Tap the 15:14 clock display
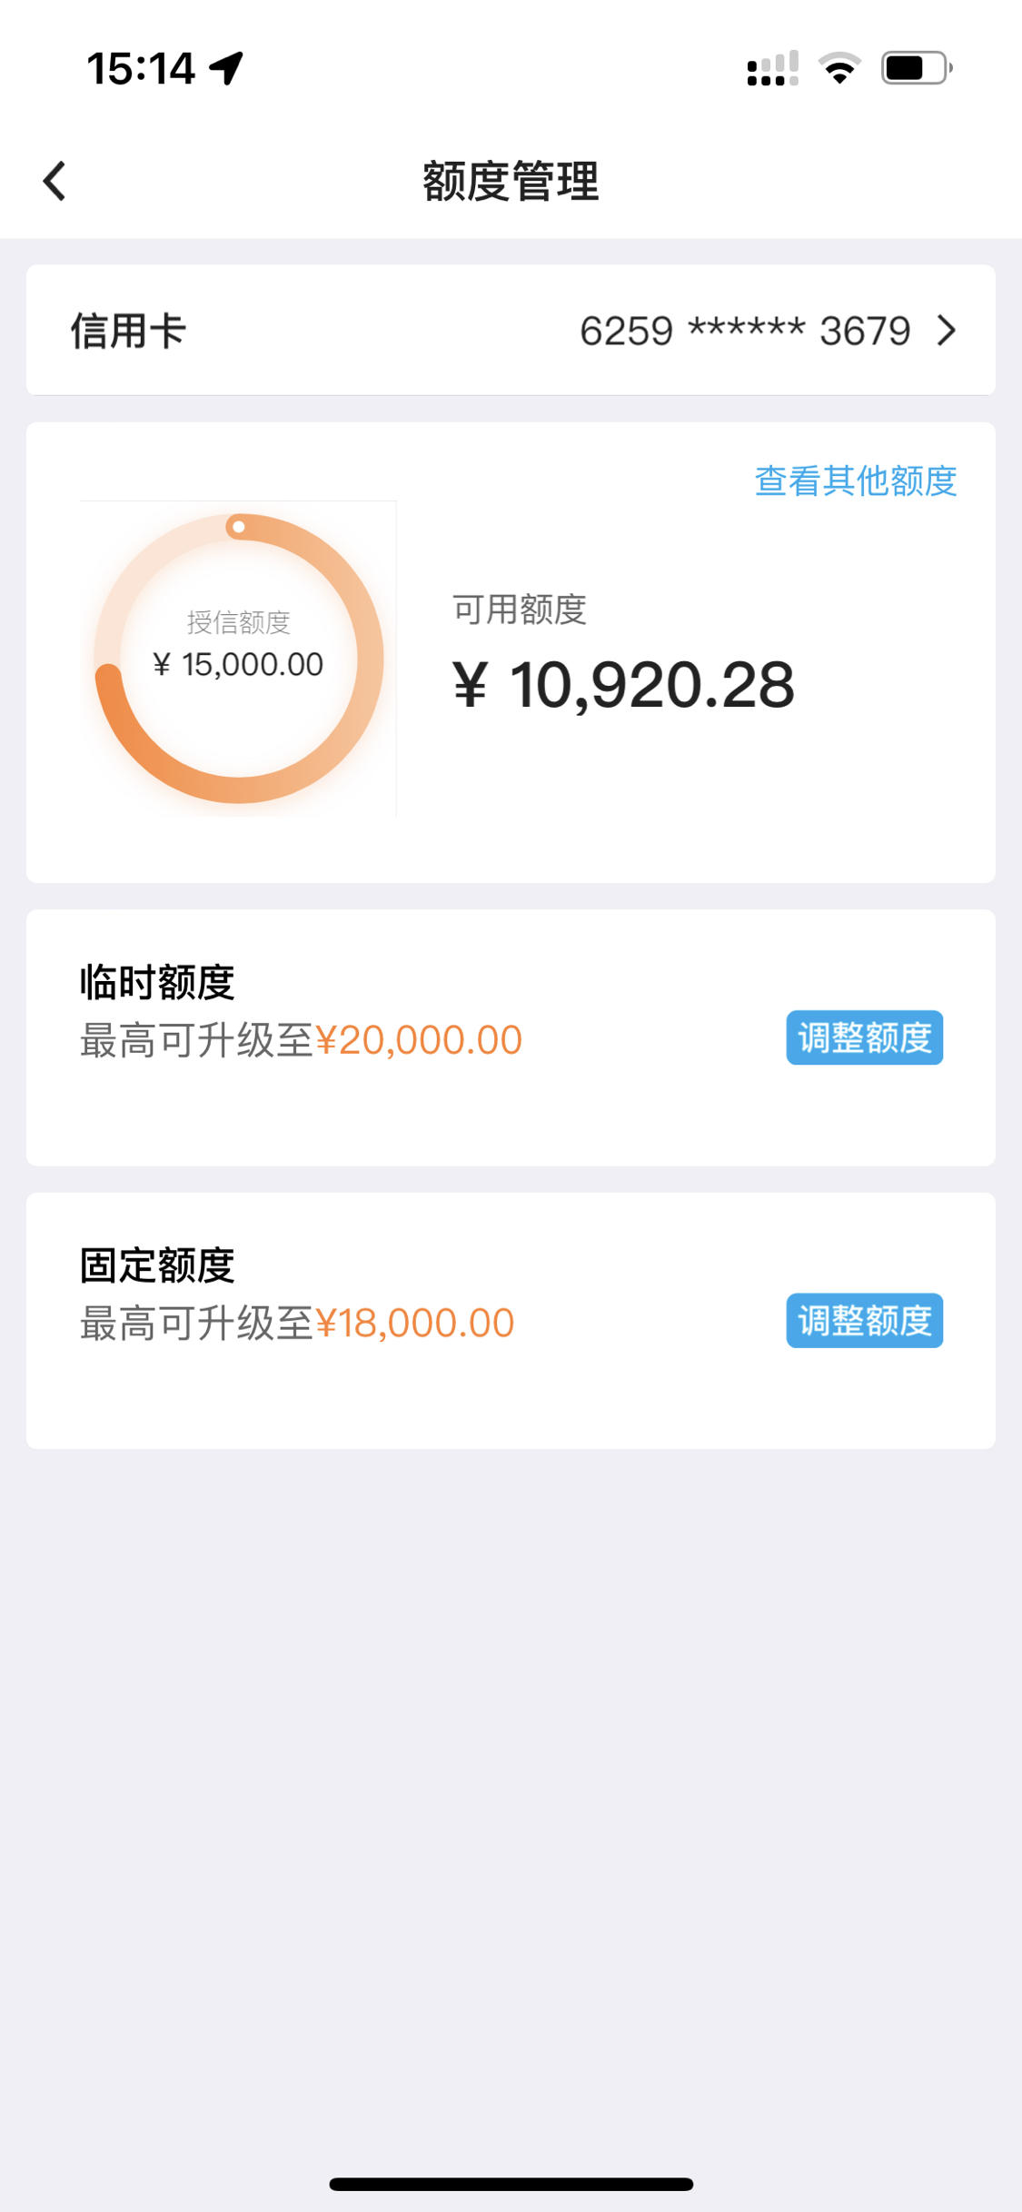This screenshot has width=1022, height=2212. point(141,69)
